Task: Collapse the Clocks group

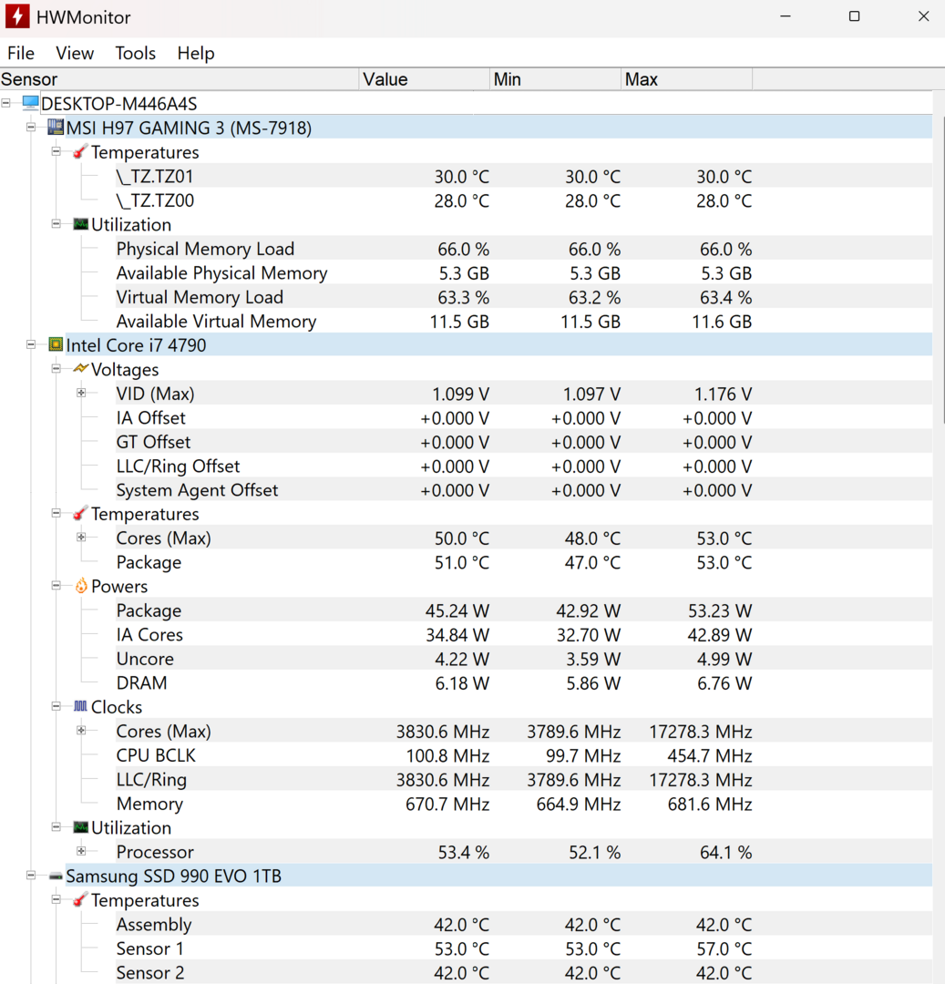Action: [56, 706]
